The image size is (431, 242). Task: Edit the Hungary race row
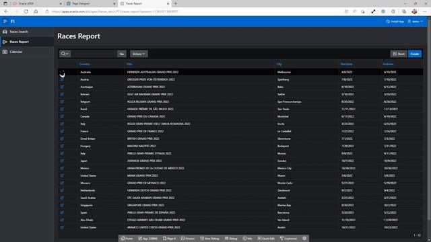click(62, 147)
